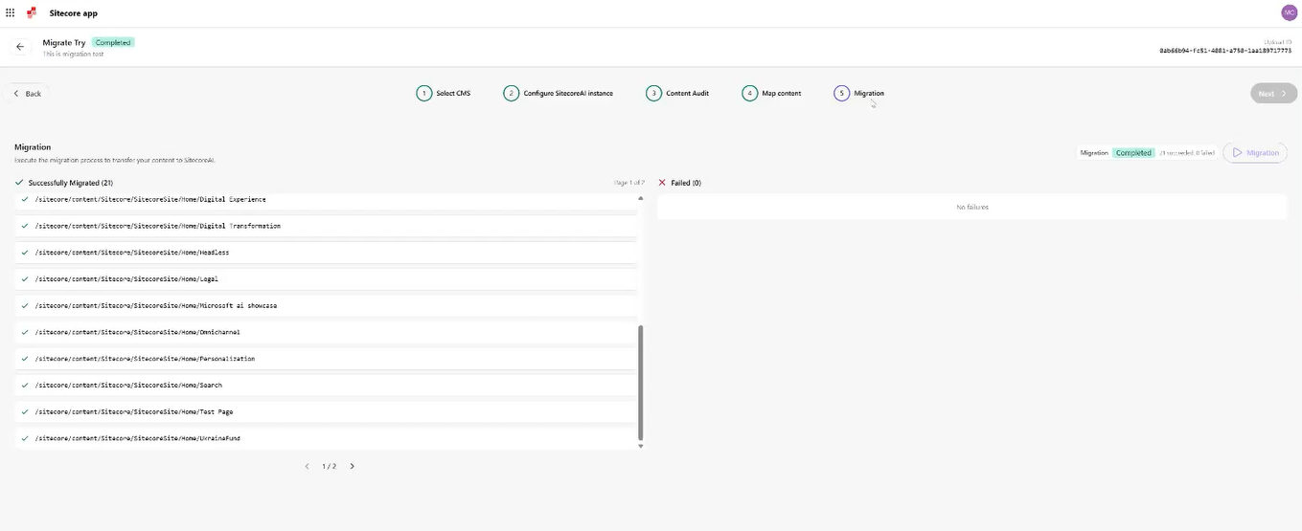Go to step 3 Content Audit

(x=677, y=93)
